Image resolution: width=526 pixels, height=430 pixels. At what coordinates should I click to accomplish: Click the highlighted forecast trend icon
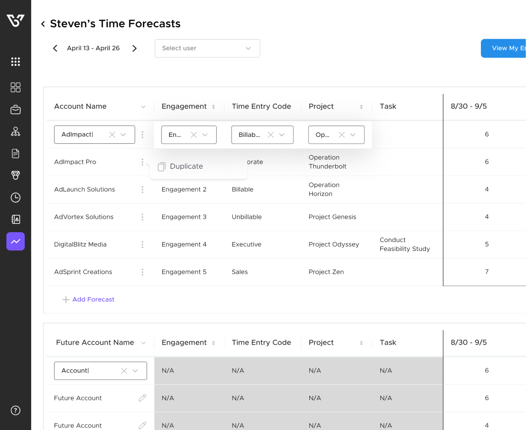coord(15,242)
